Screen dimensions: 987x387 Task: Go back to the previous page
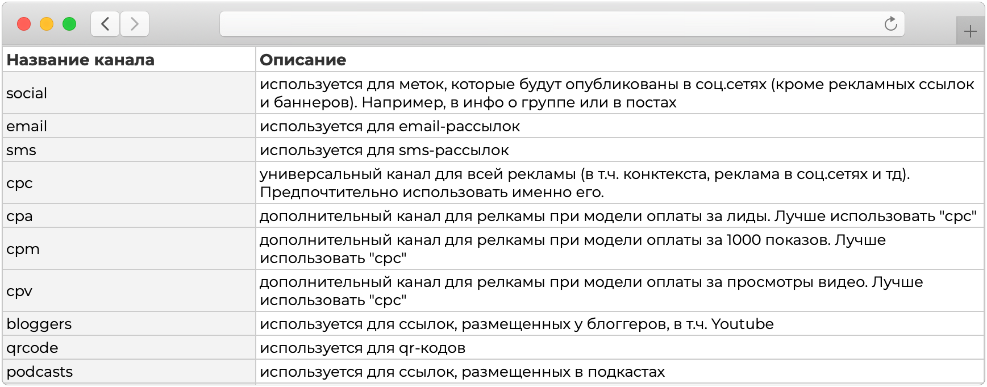(x=105, y=24)
